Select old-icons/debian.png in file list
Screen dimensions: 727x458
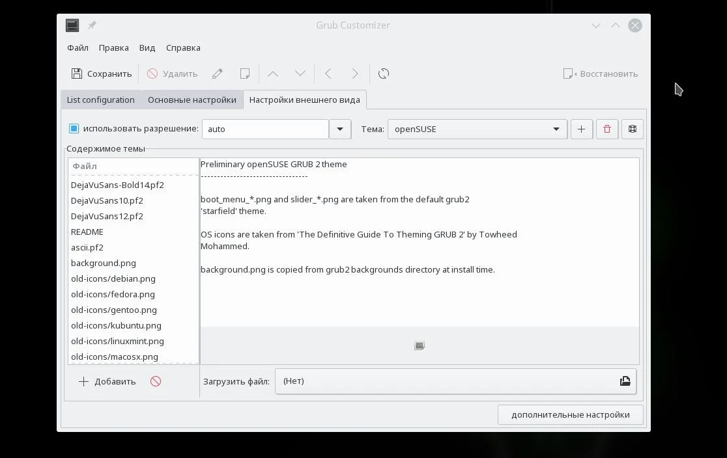pyautogui.click(x=134, y=279)
